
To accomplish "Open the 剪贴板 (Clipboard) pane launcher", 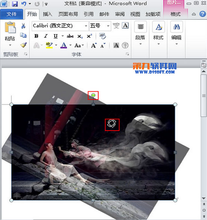I will [26, 54].
